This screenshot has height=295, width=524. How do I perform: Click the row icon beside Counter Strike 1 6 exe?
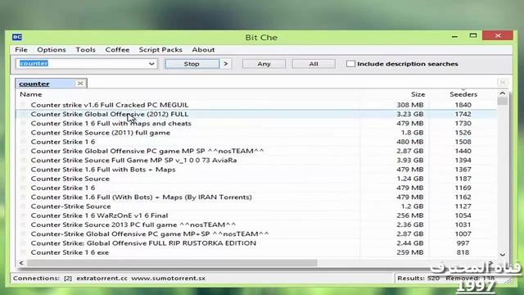(x=23, y=252)
